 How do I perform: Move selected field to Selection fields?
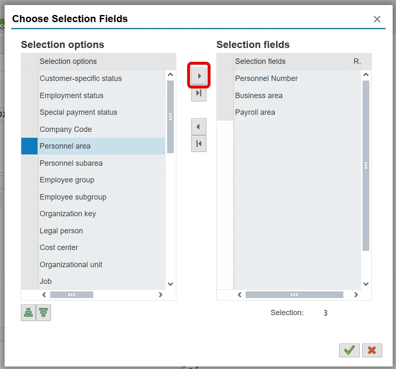pos(199,76)
